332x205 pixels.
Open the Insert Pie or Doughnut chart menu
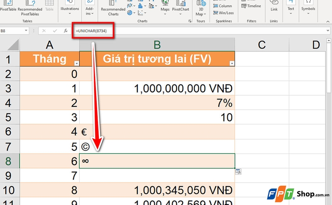coord(131,13)
